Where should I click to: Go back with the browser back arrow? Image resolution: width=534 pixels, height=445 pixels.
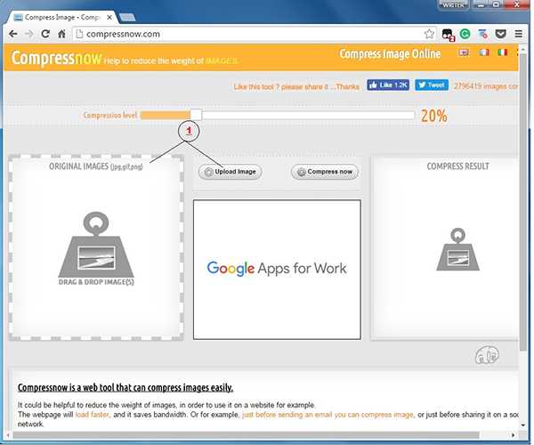click(x=13, y=34)
